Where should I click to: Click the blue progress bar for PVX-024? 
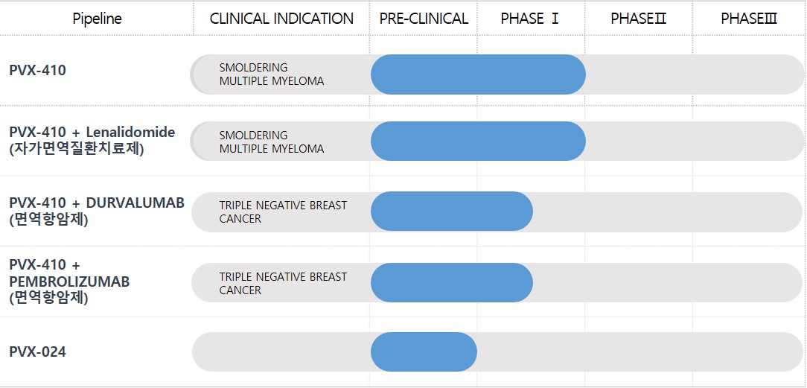coord(424,352)
